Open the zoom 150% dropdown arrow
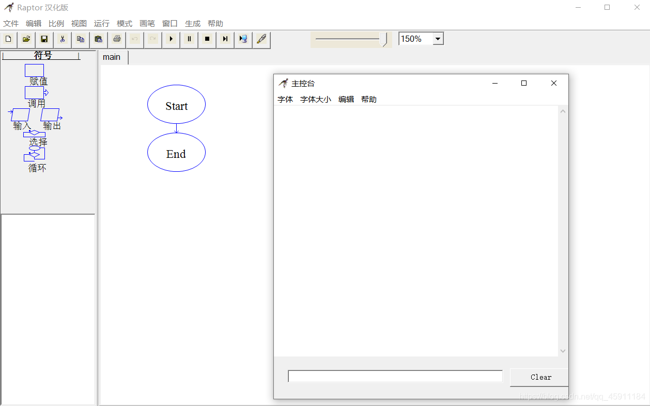The image size is (650, 406). click(438, 39)
